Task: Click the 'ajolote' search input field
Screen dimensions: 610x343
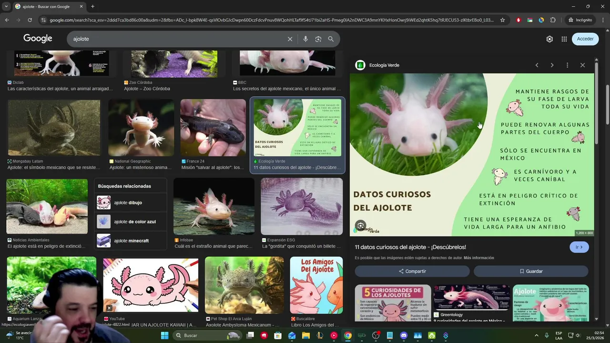Action: (176, 39)
